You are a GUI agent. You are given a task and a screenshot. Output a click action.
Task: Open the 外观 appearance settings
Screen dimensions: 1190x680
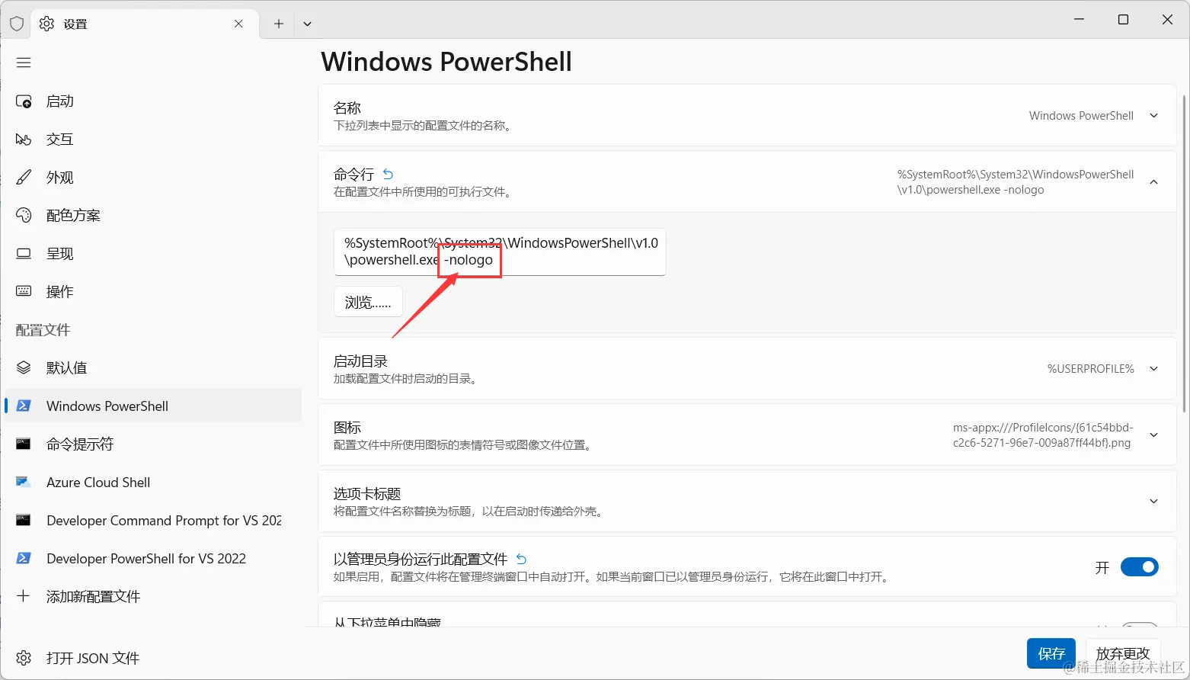tap(152, 178)
